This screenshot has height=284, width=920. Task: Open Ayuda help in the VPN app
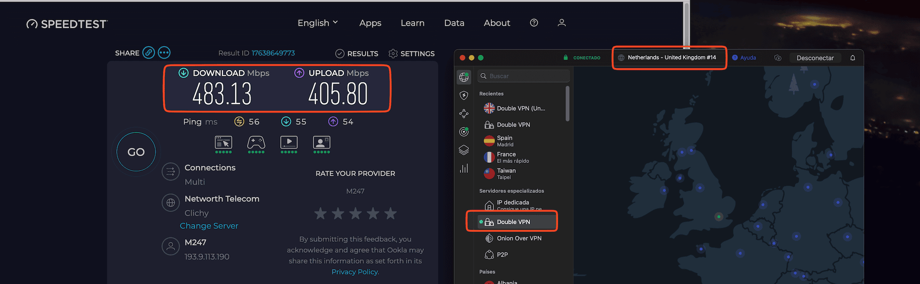coord(744,58)
